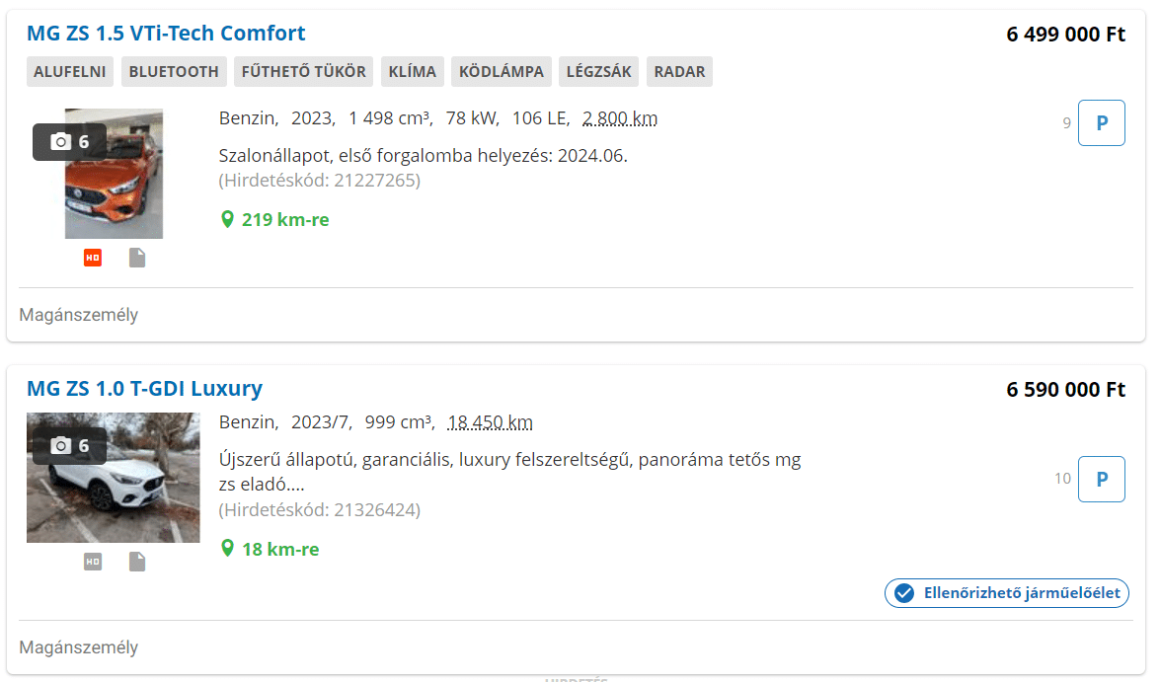1160x682 pixels.
Task: Select the KÖDLÁMPA feature tag
Action: coord(502,72)
